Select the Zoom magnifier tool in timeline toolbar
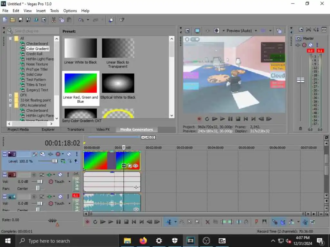Image resolution: width=330 pixels, height=247 pixels. (197, 222)
